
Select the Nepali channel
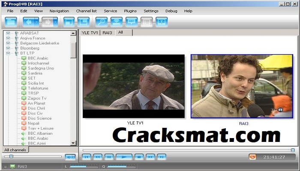[33, 123]
